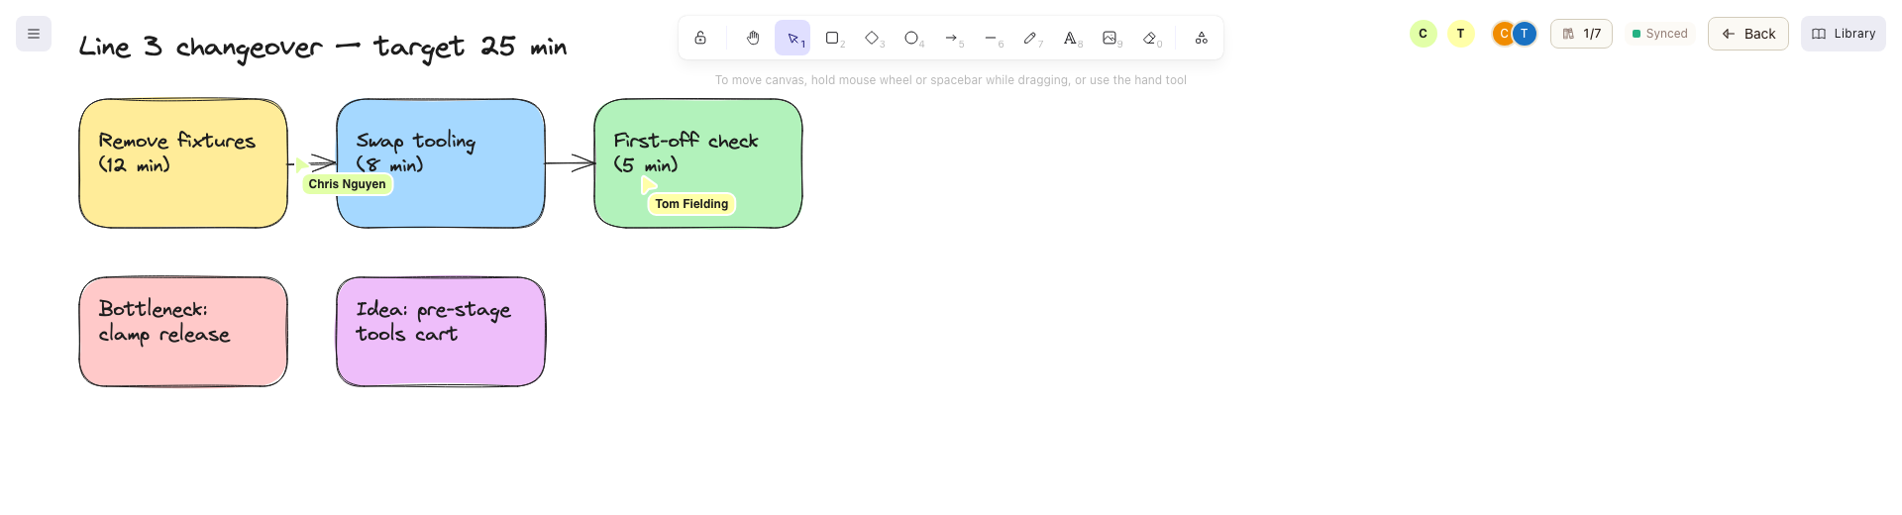
Task: Click the Chris Nguyen cursor label
Action: (347, 184)
